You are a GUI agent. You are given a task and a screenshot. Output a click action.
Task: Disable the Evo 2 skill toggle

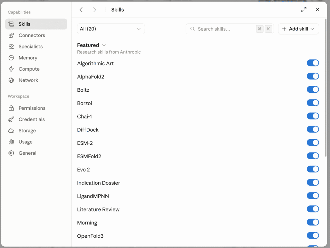(x=313, y=169)
